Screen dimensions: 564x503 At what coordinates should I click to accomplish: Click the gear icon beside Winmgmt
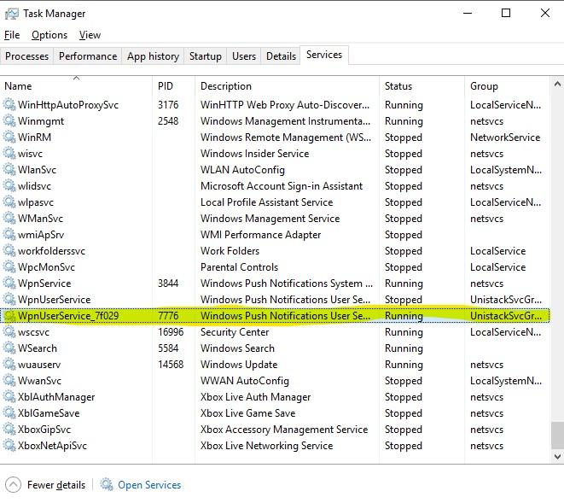(x=9, y=121)
